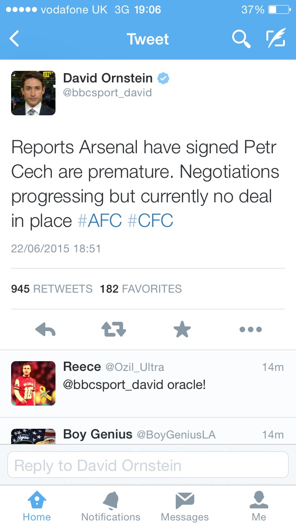Open the #CFC hashtag
The width and height of the screenshot is (296, 526).
pyautogui.click(x=150, y=221)
